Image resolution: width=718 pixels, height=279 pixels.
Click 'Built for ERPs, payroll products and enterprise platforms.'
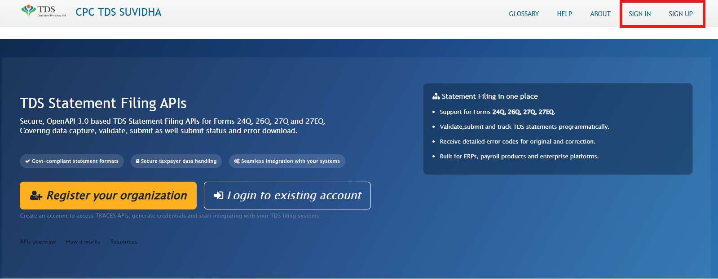click(519, 157)
